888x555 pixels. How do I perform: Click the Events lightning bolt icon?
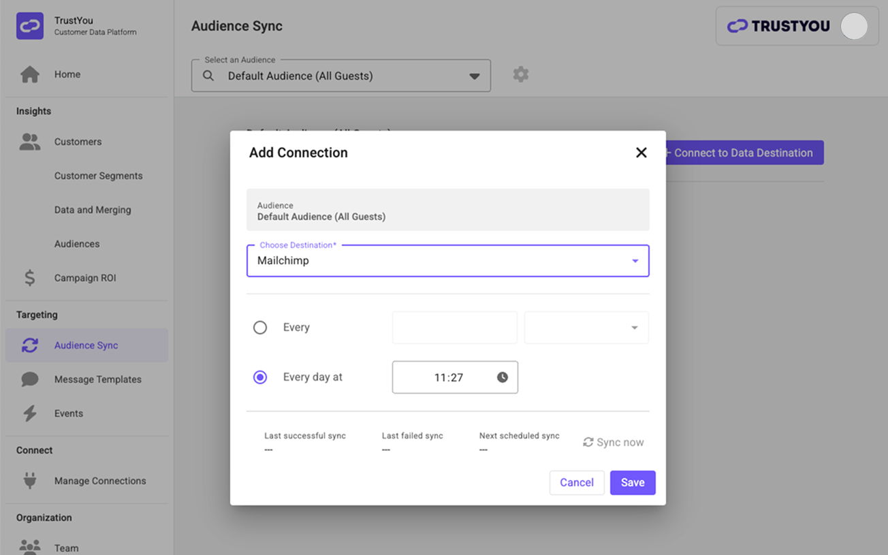(x=30, y=413)
